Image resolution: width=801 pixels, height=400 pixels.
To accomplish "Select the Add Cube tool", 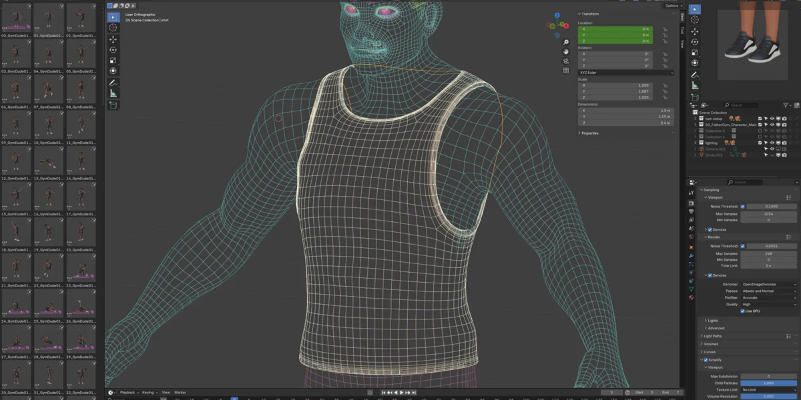I will pos(112,105).
